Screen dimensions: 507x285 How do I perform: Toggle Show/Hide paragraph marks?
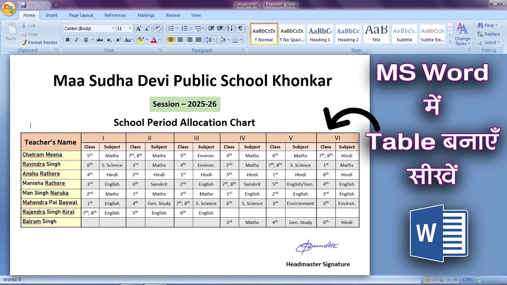(240, 28)
